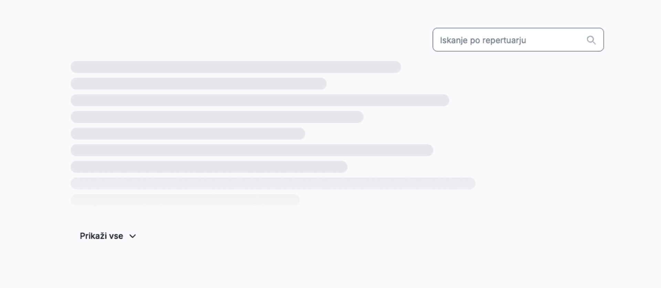
Task: Click the ninth, faded placeholder row
Action: (x=185, y=200)
